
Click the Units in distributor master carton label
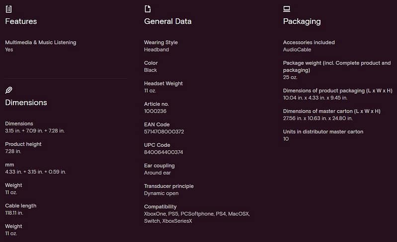point(323,131)
